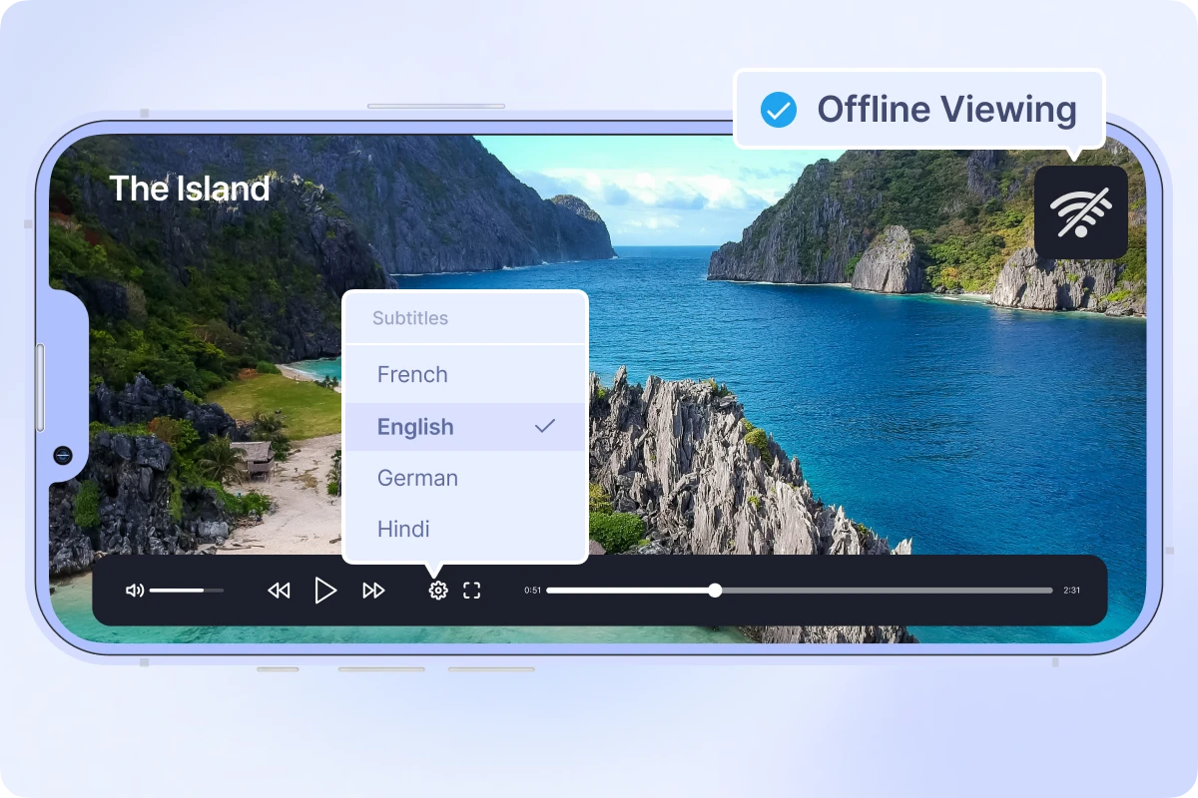1198x798 pixels.
Task: Click the elapsed time 0:51
Action: pos(533,591)
